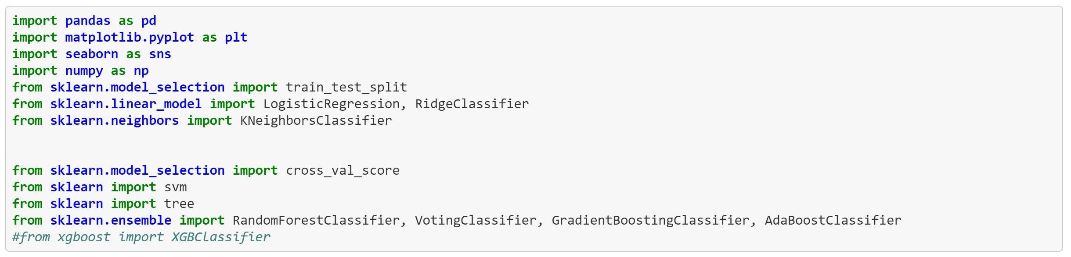Click the numpy module name
Image resolution: width=1071 pixels, height=257 pixels.
click(x=84, y=71)
